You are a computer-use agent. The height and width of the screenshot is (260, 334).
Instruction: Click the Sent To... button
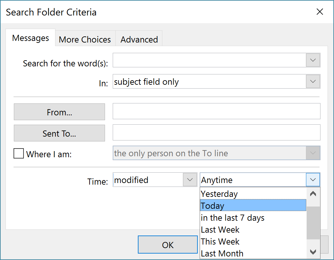click(x=59, y=132)
